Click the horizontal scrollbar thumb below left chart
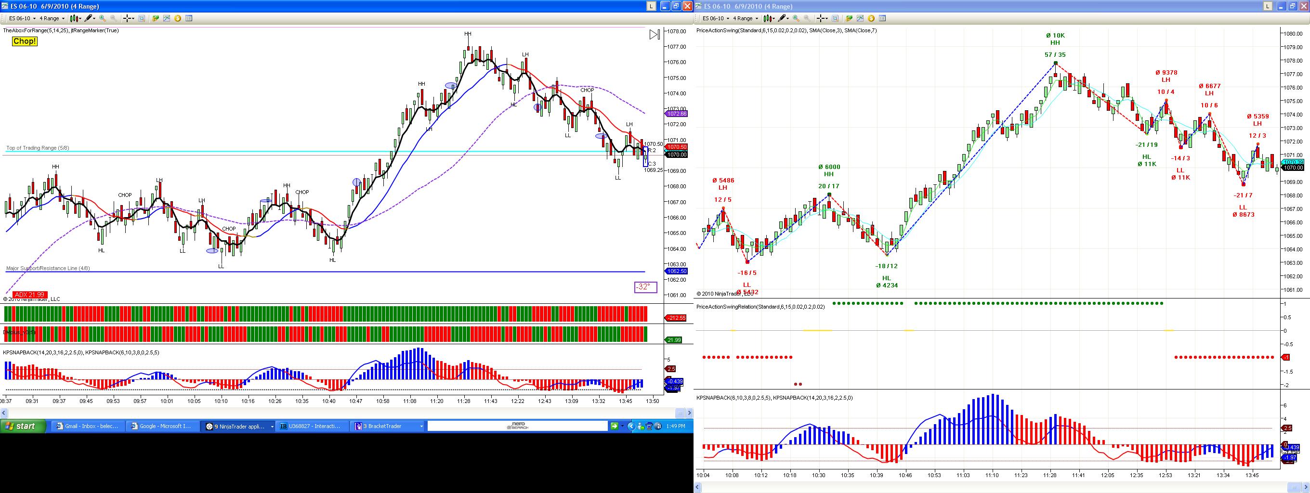The image size is (1310, 493). [680, 412]
